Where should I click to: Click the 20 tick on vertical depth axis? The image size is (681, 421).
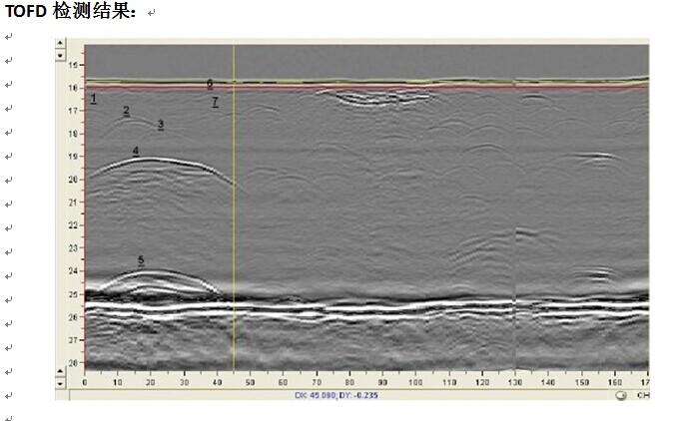(74, 180)
